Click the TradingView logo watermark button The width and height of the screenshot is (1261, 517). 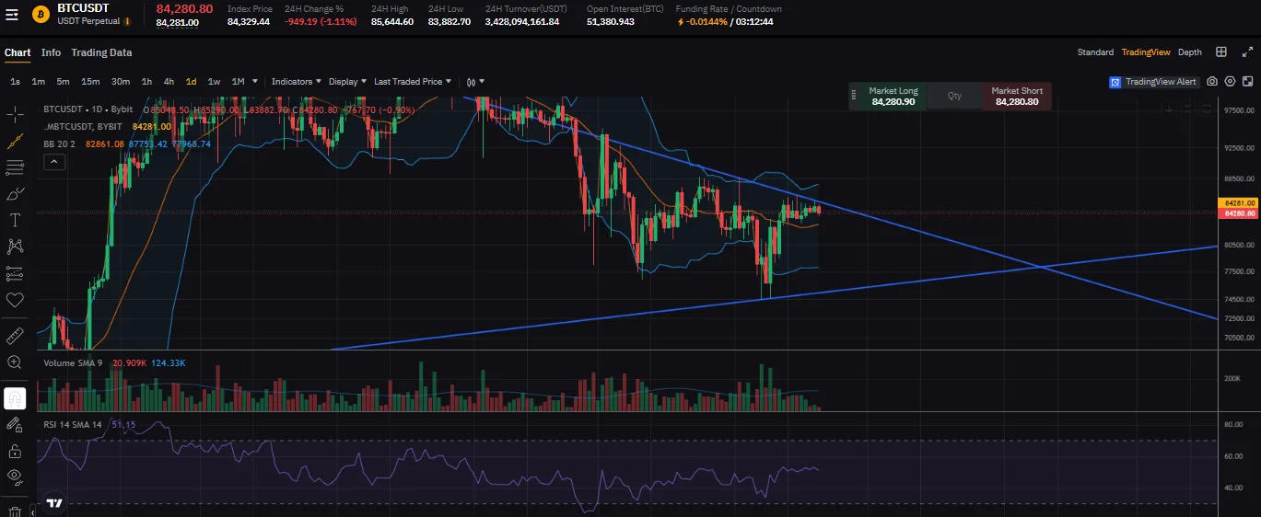pyautogui.click(x=54, y=503)
